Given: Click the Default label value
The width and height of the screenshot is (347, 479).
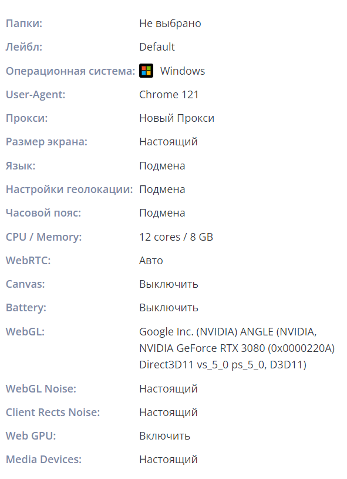Looking at the screenshot, I should (x=157, y=47).
